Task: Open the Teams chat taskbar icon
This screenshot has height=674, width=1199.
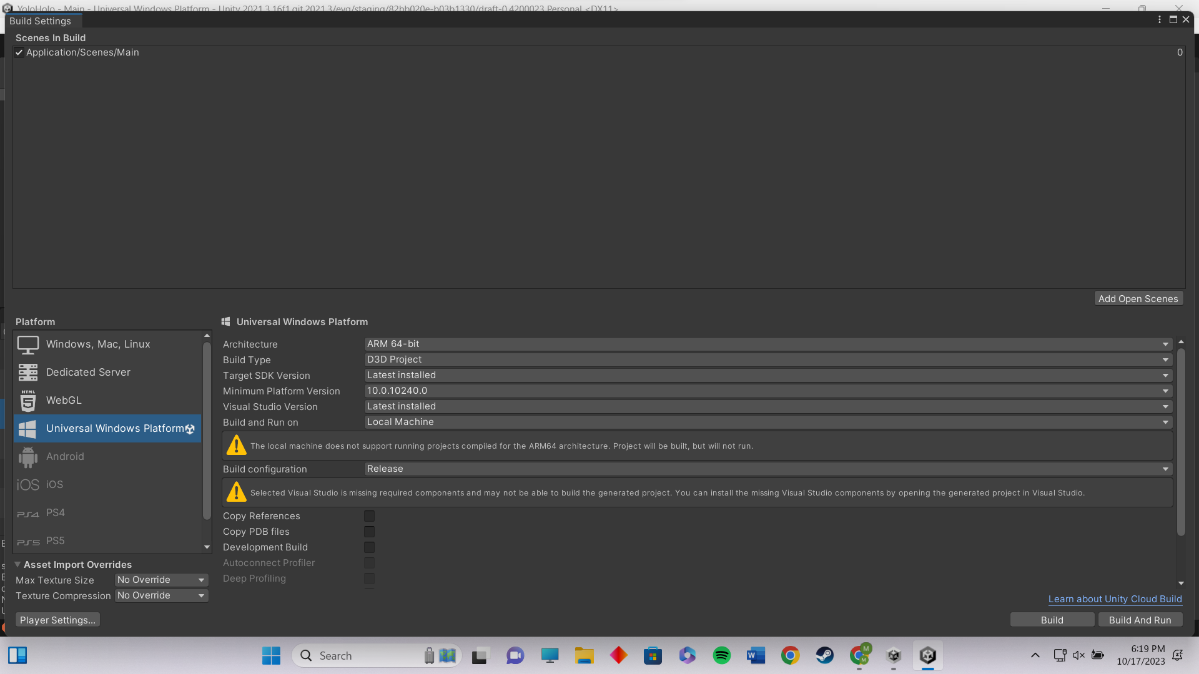Action: click(x=515, y=656)
